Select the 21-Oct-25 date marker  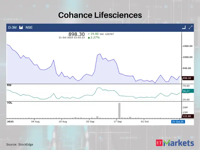pos(178,121)
